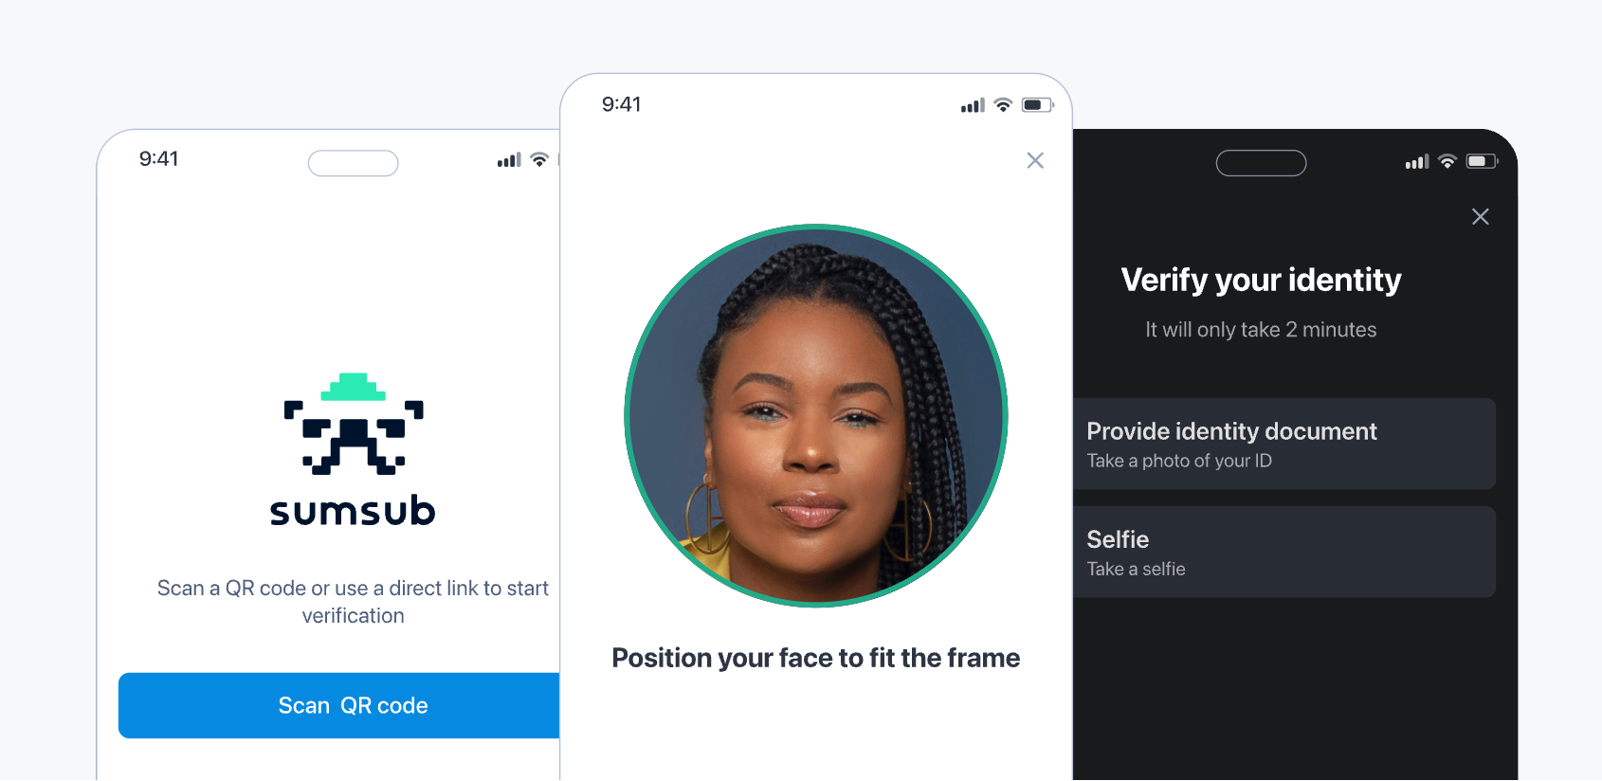Viewport: 1602px width, 781px height.
Task: Click the 9:41 clock on left phone
Action: (x=159, y=158)
